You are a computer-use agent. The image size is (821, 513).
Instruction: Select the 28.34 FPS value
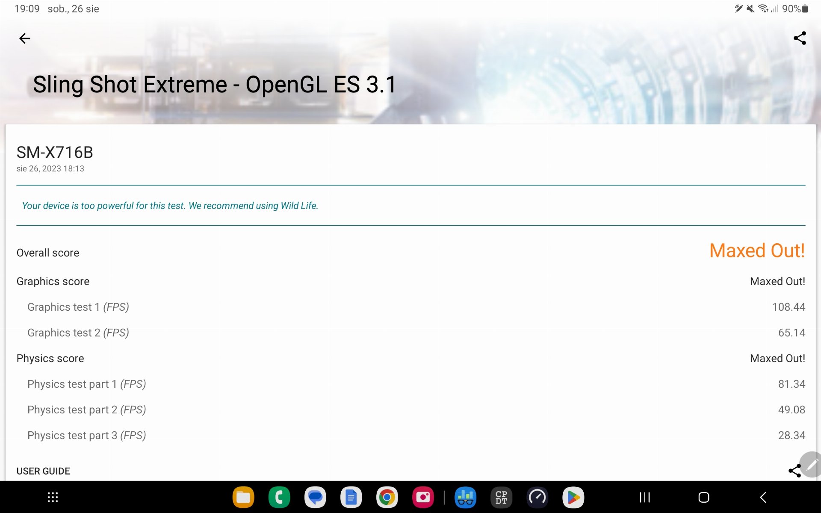point(791,435)
